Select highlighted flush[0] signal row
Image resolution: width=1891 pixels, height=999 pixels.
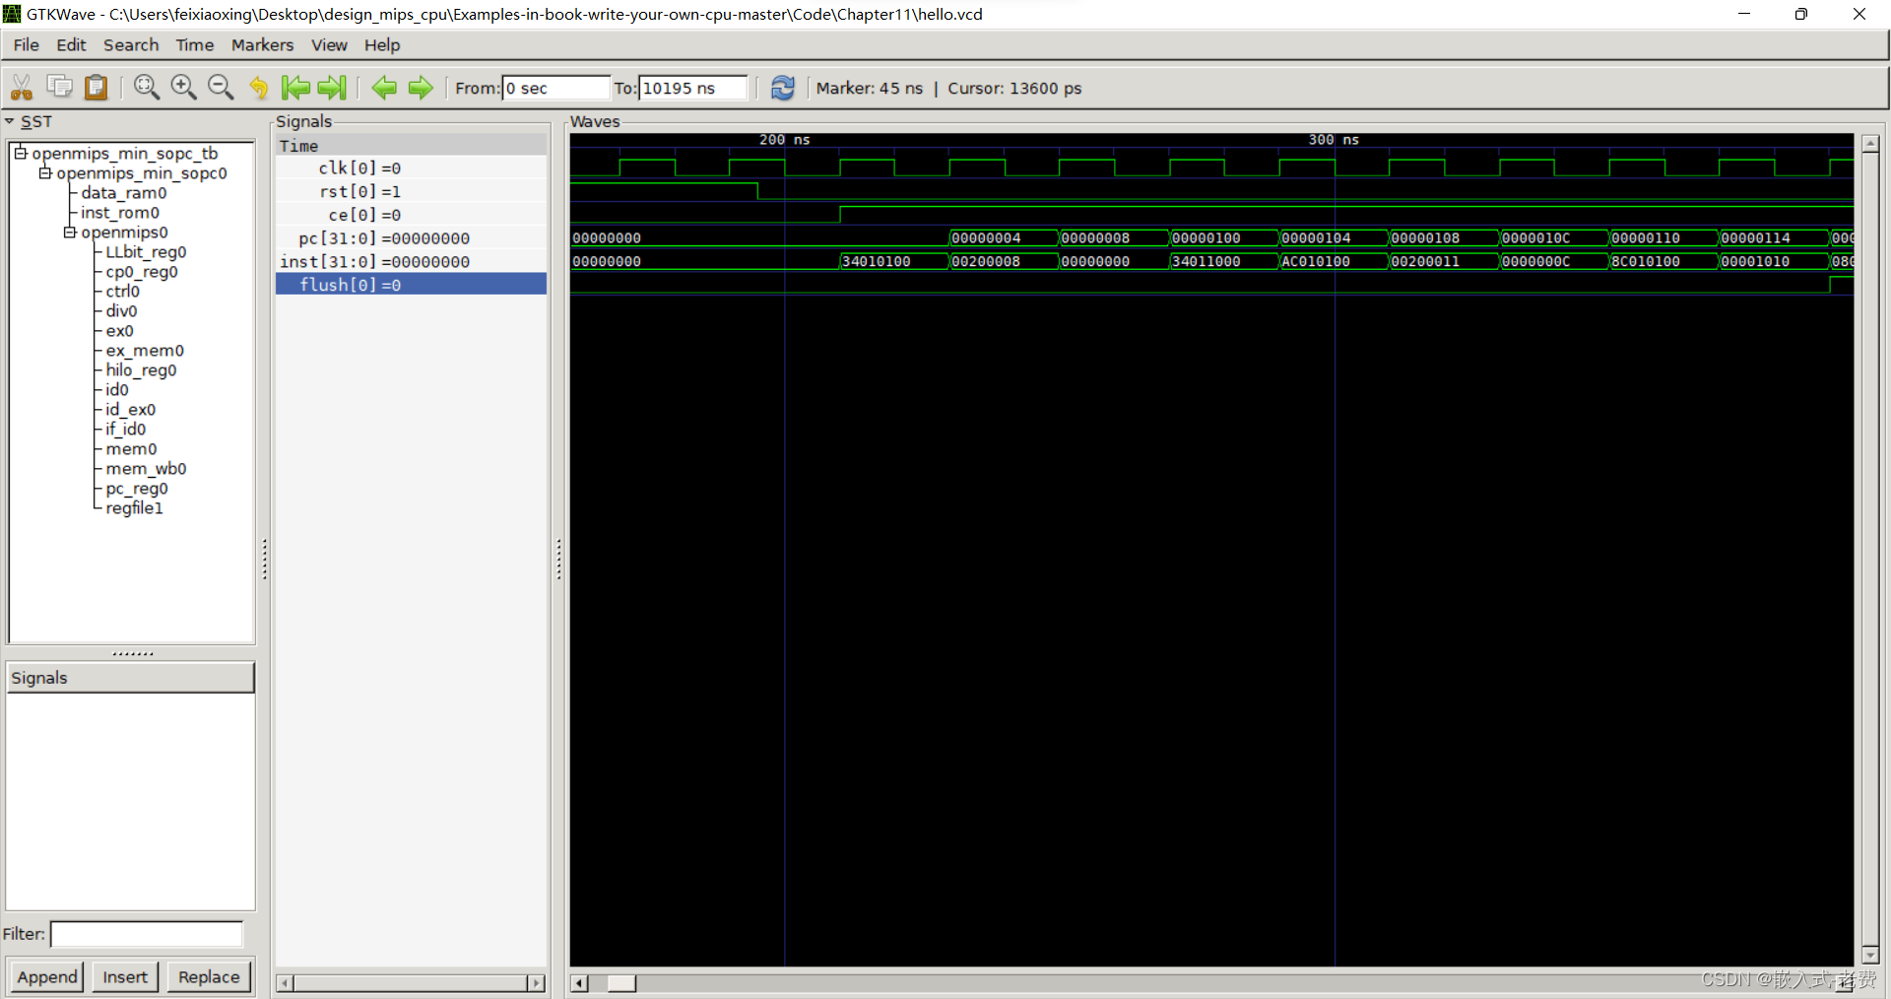[411, 284]
